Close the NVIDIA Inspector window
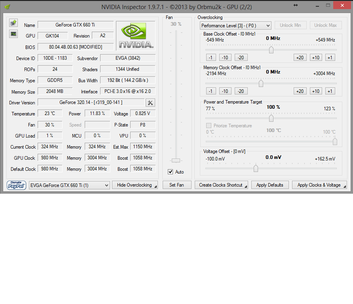Viewport: 353px width, 304px height. point(342,5)
